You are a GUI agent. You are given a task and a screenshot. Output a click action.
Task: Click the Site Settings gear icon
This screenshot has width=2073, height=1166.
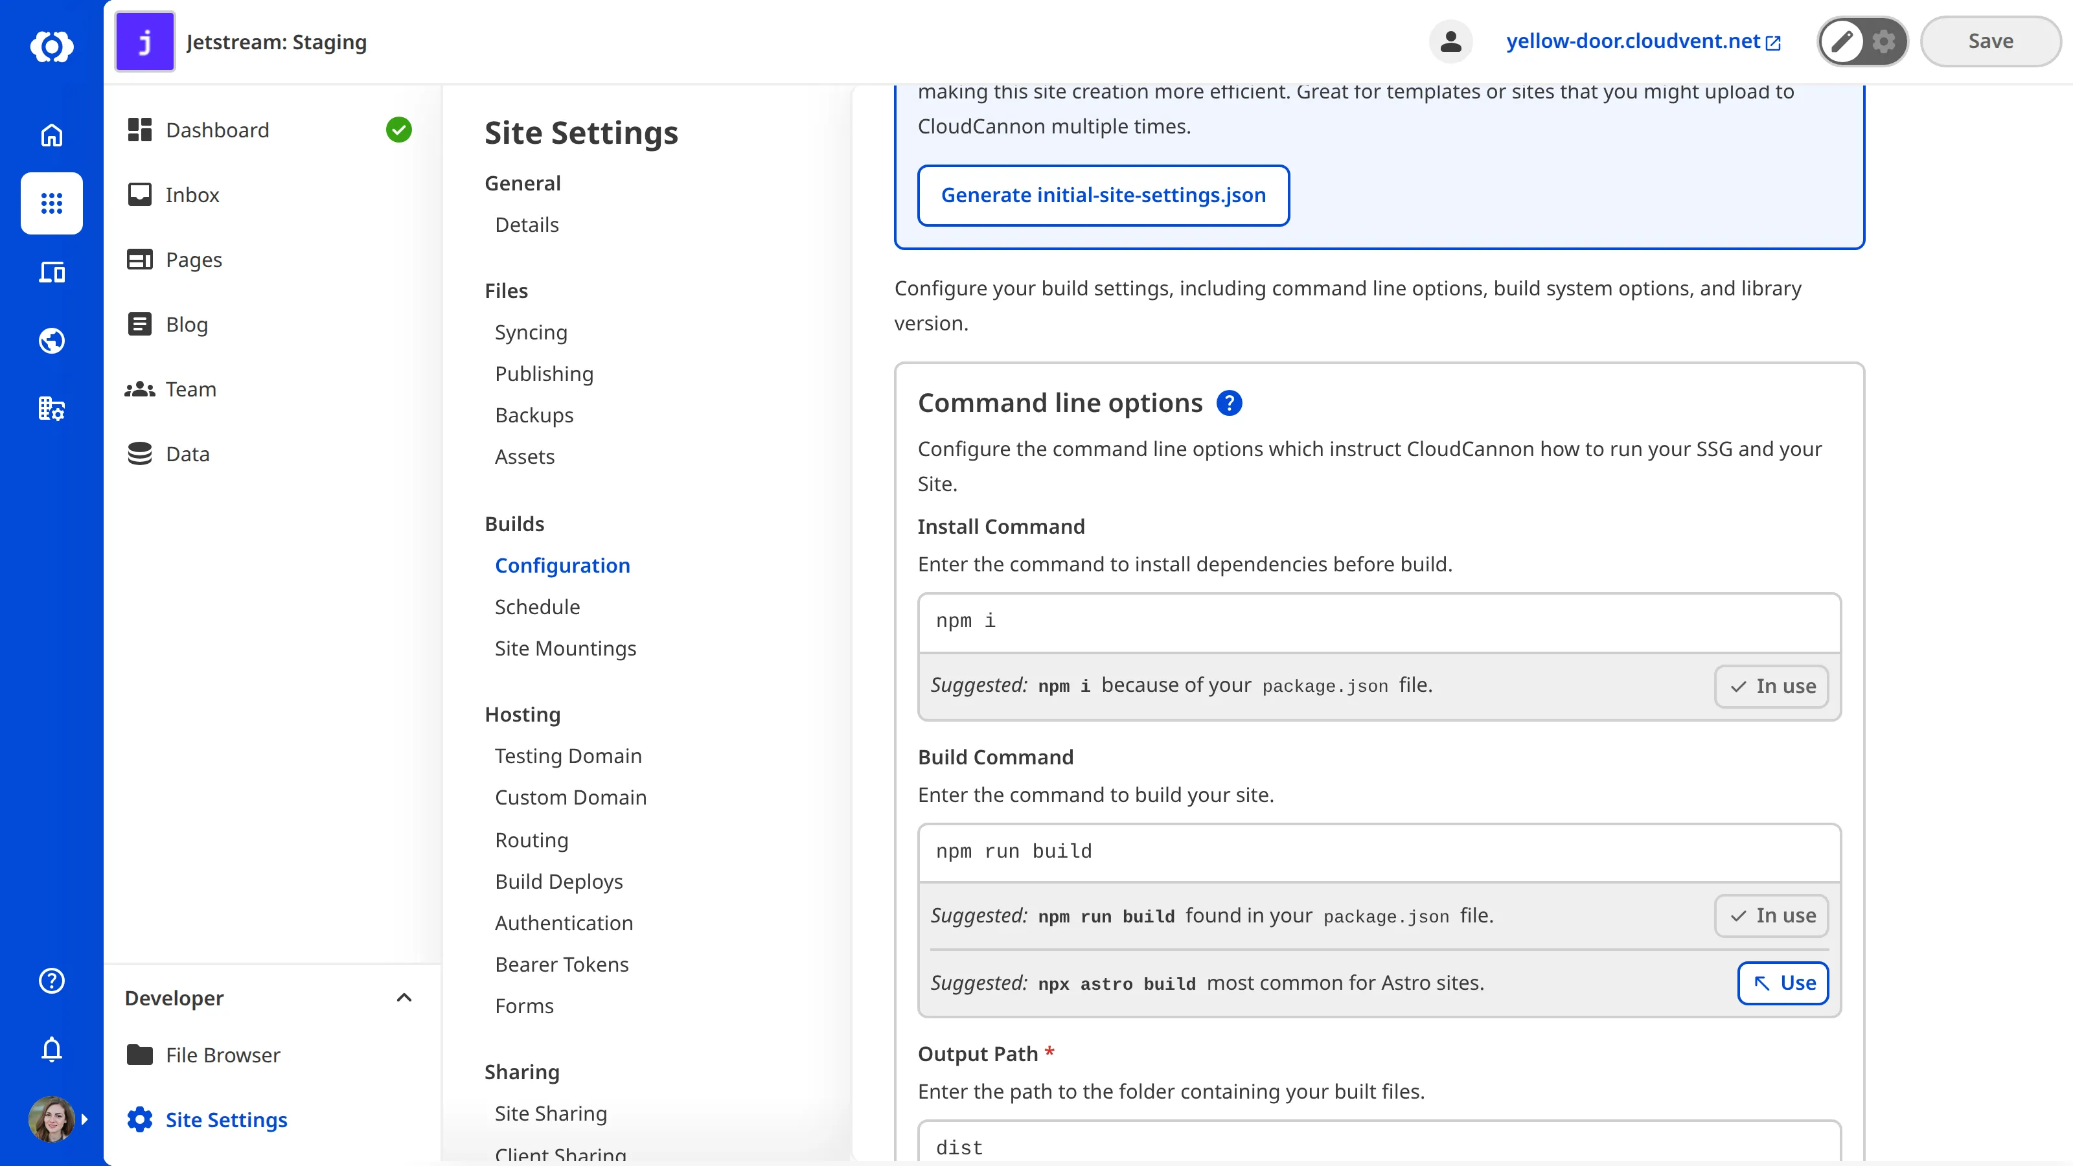[x=140, y=1119]
